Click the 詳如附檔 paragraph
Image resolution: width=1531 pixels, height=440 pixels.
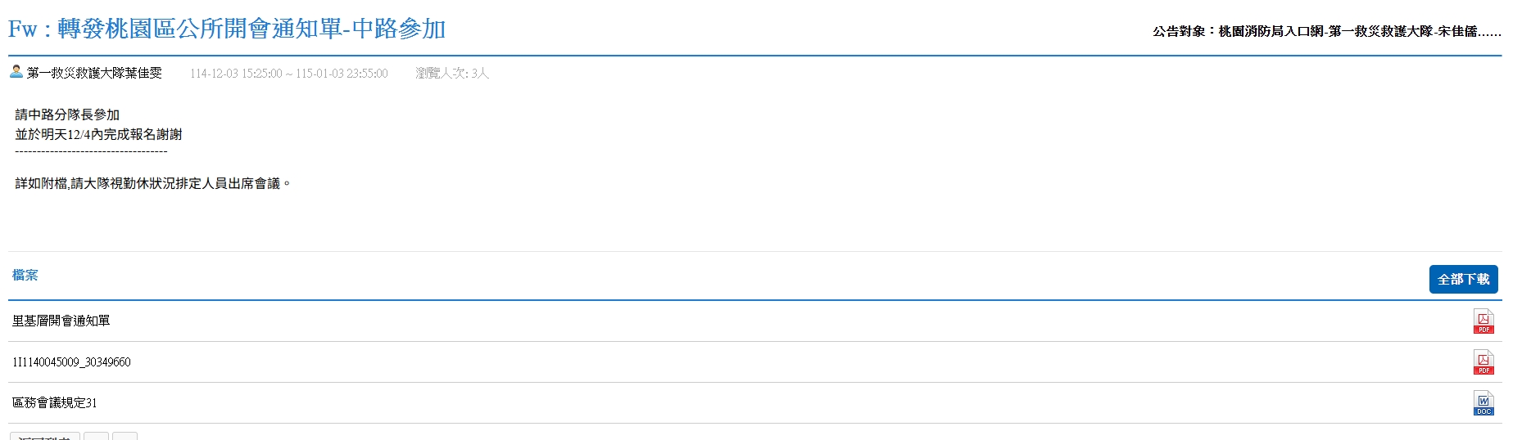153,184
